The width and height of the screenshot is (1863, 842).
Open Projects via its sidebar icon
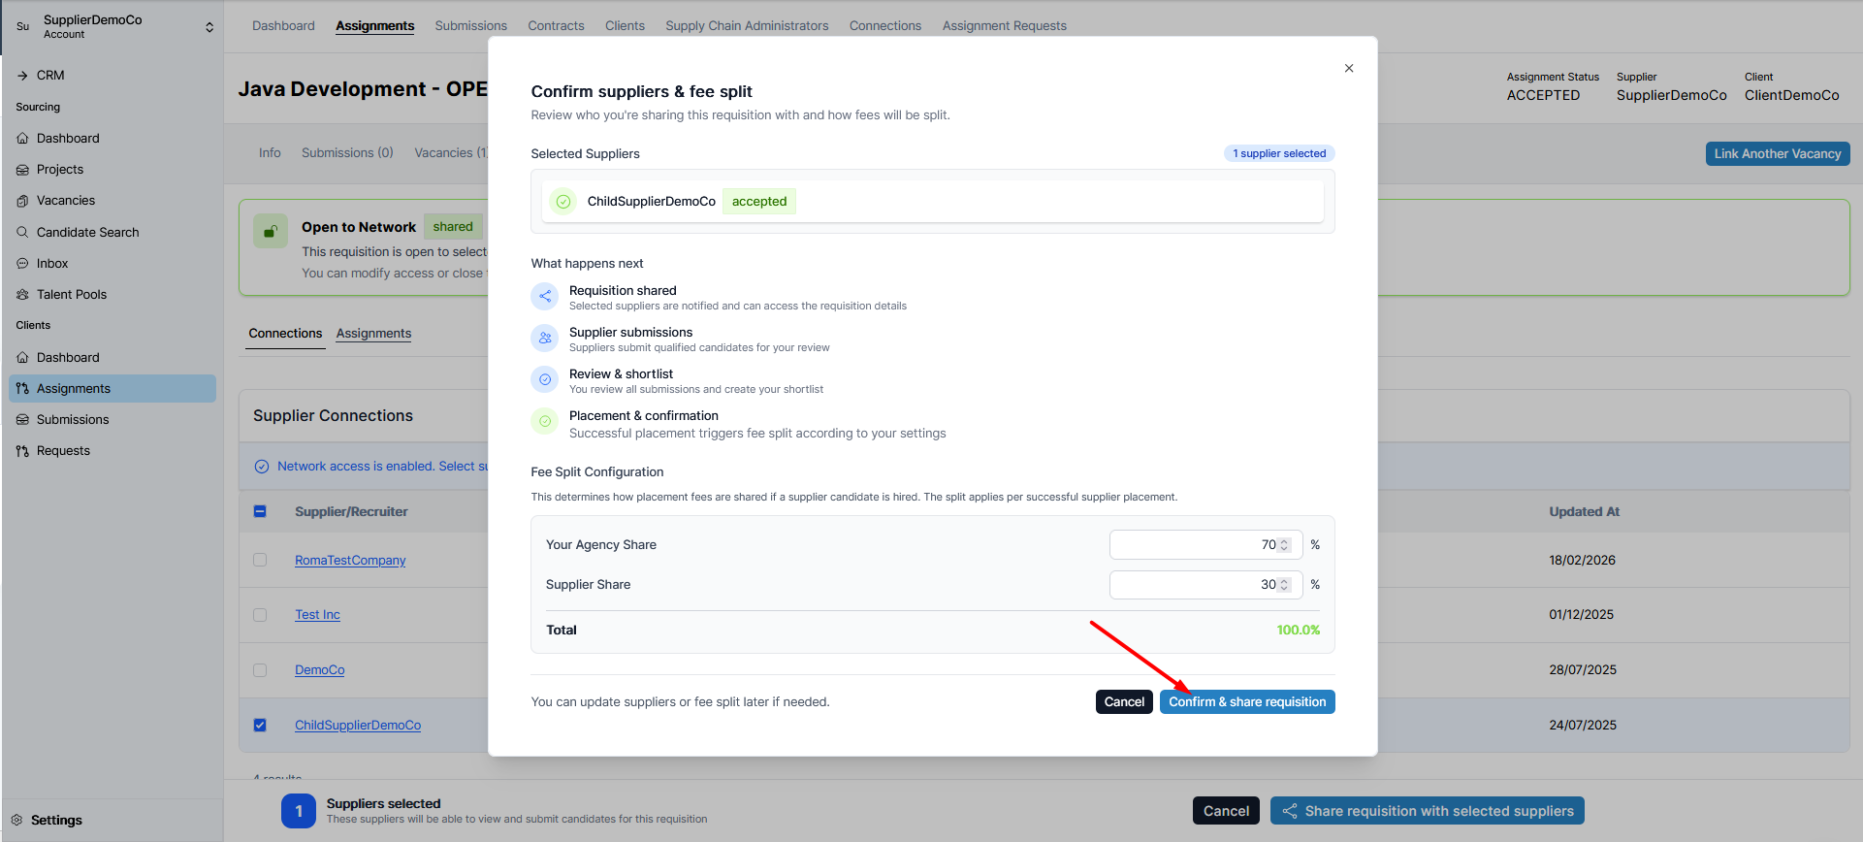(x=22, y=170)
